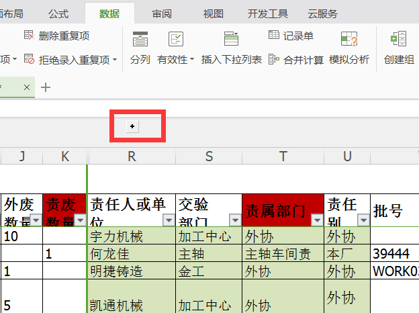The image size is (419, 313).
Task: Open the 开发工具 ribbon tab
Action: coord(267,13)
